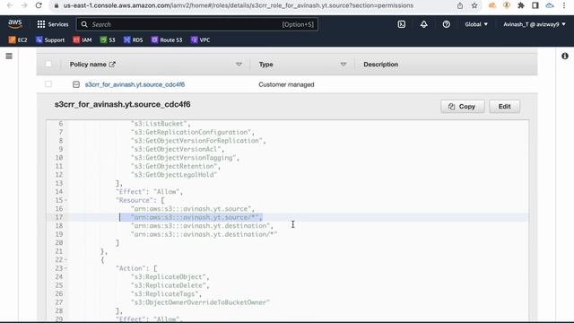Click the highlighted avinash.yt.source/* resource line
574x323 pixels.
click(x=196, y=217)
